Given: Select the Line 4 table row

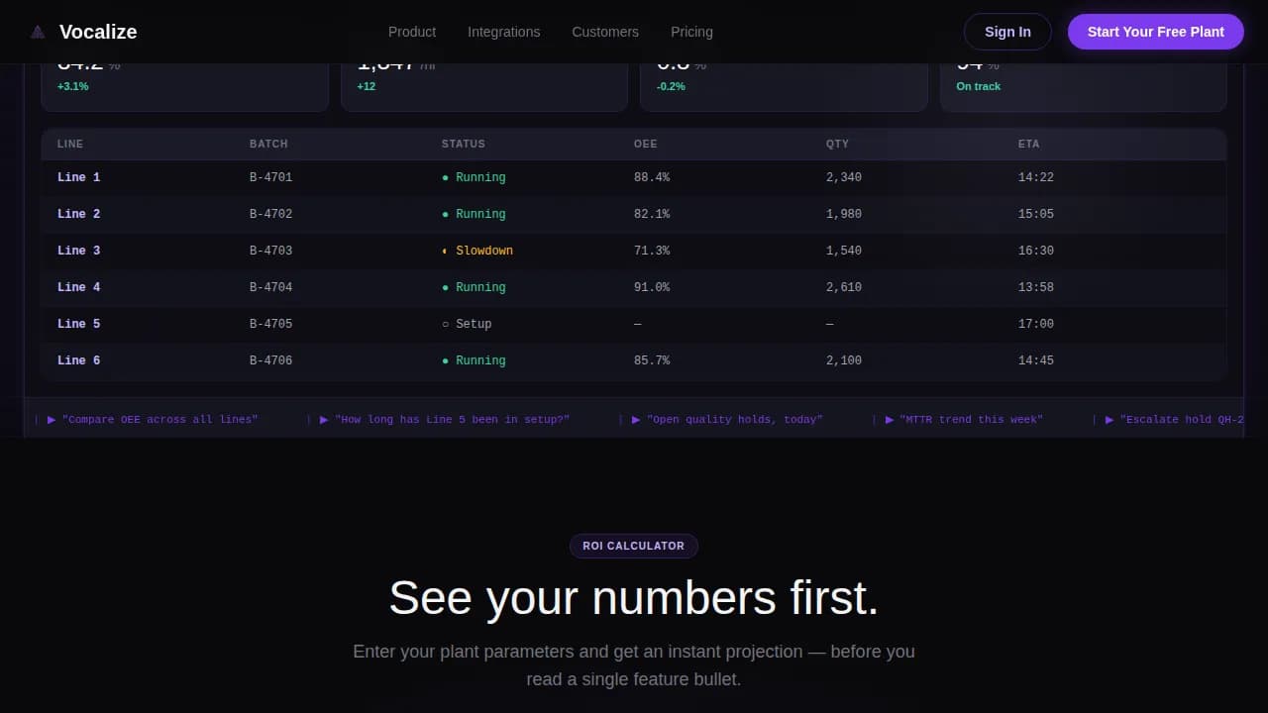Looking at the screenshot, I should tap(634, 287).
